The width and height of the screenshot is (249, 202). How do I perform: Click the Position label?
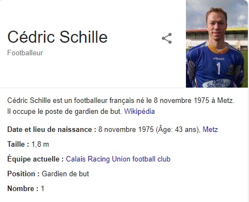24,174
